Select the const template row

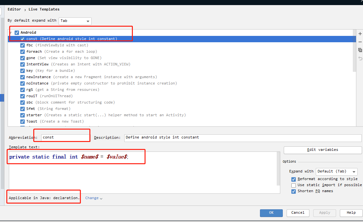pyautogui.click(x=182, y=39)
